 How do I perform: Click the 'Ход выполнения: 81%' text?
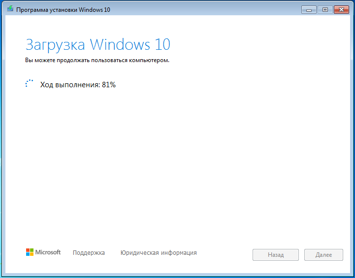78,85
